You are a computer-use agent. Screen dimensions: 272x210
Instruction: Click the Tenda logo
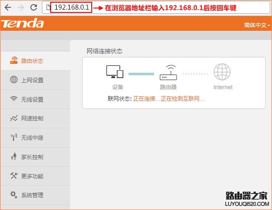23,23
